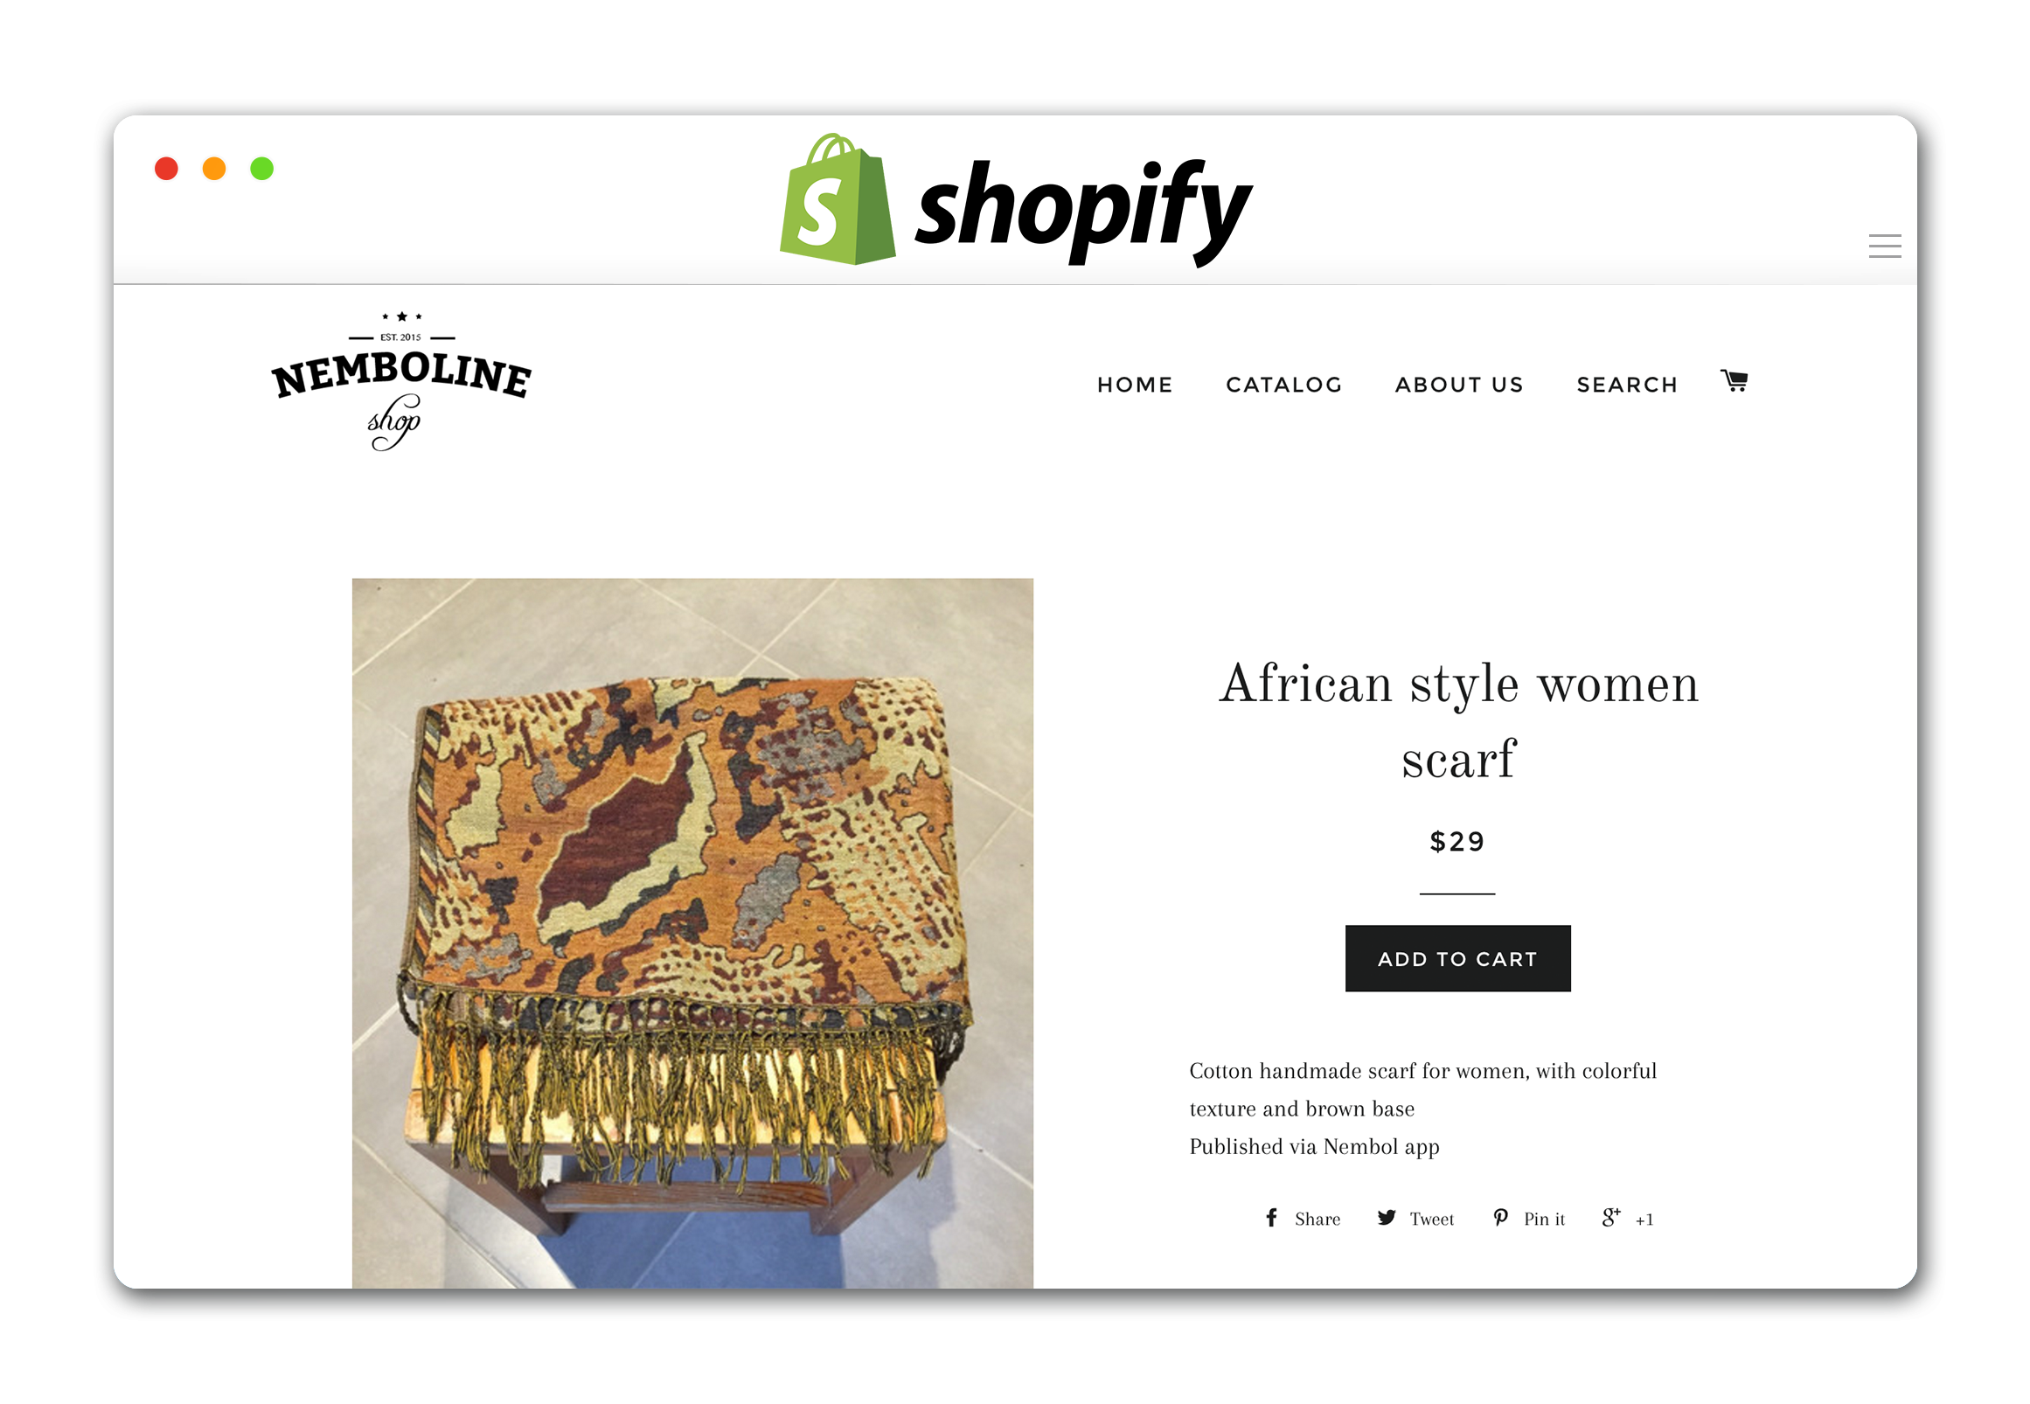Click the Shopify bag logo

pos(837,199)
